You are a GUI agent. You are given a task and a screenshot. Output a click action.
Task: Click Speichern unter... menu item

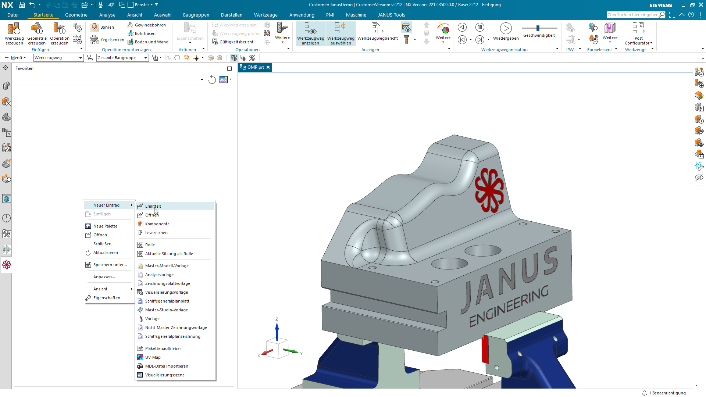coord(109,265)
